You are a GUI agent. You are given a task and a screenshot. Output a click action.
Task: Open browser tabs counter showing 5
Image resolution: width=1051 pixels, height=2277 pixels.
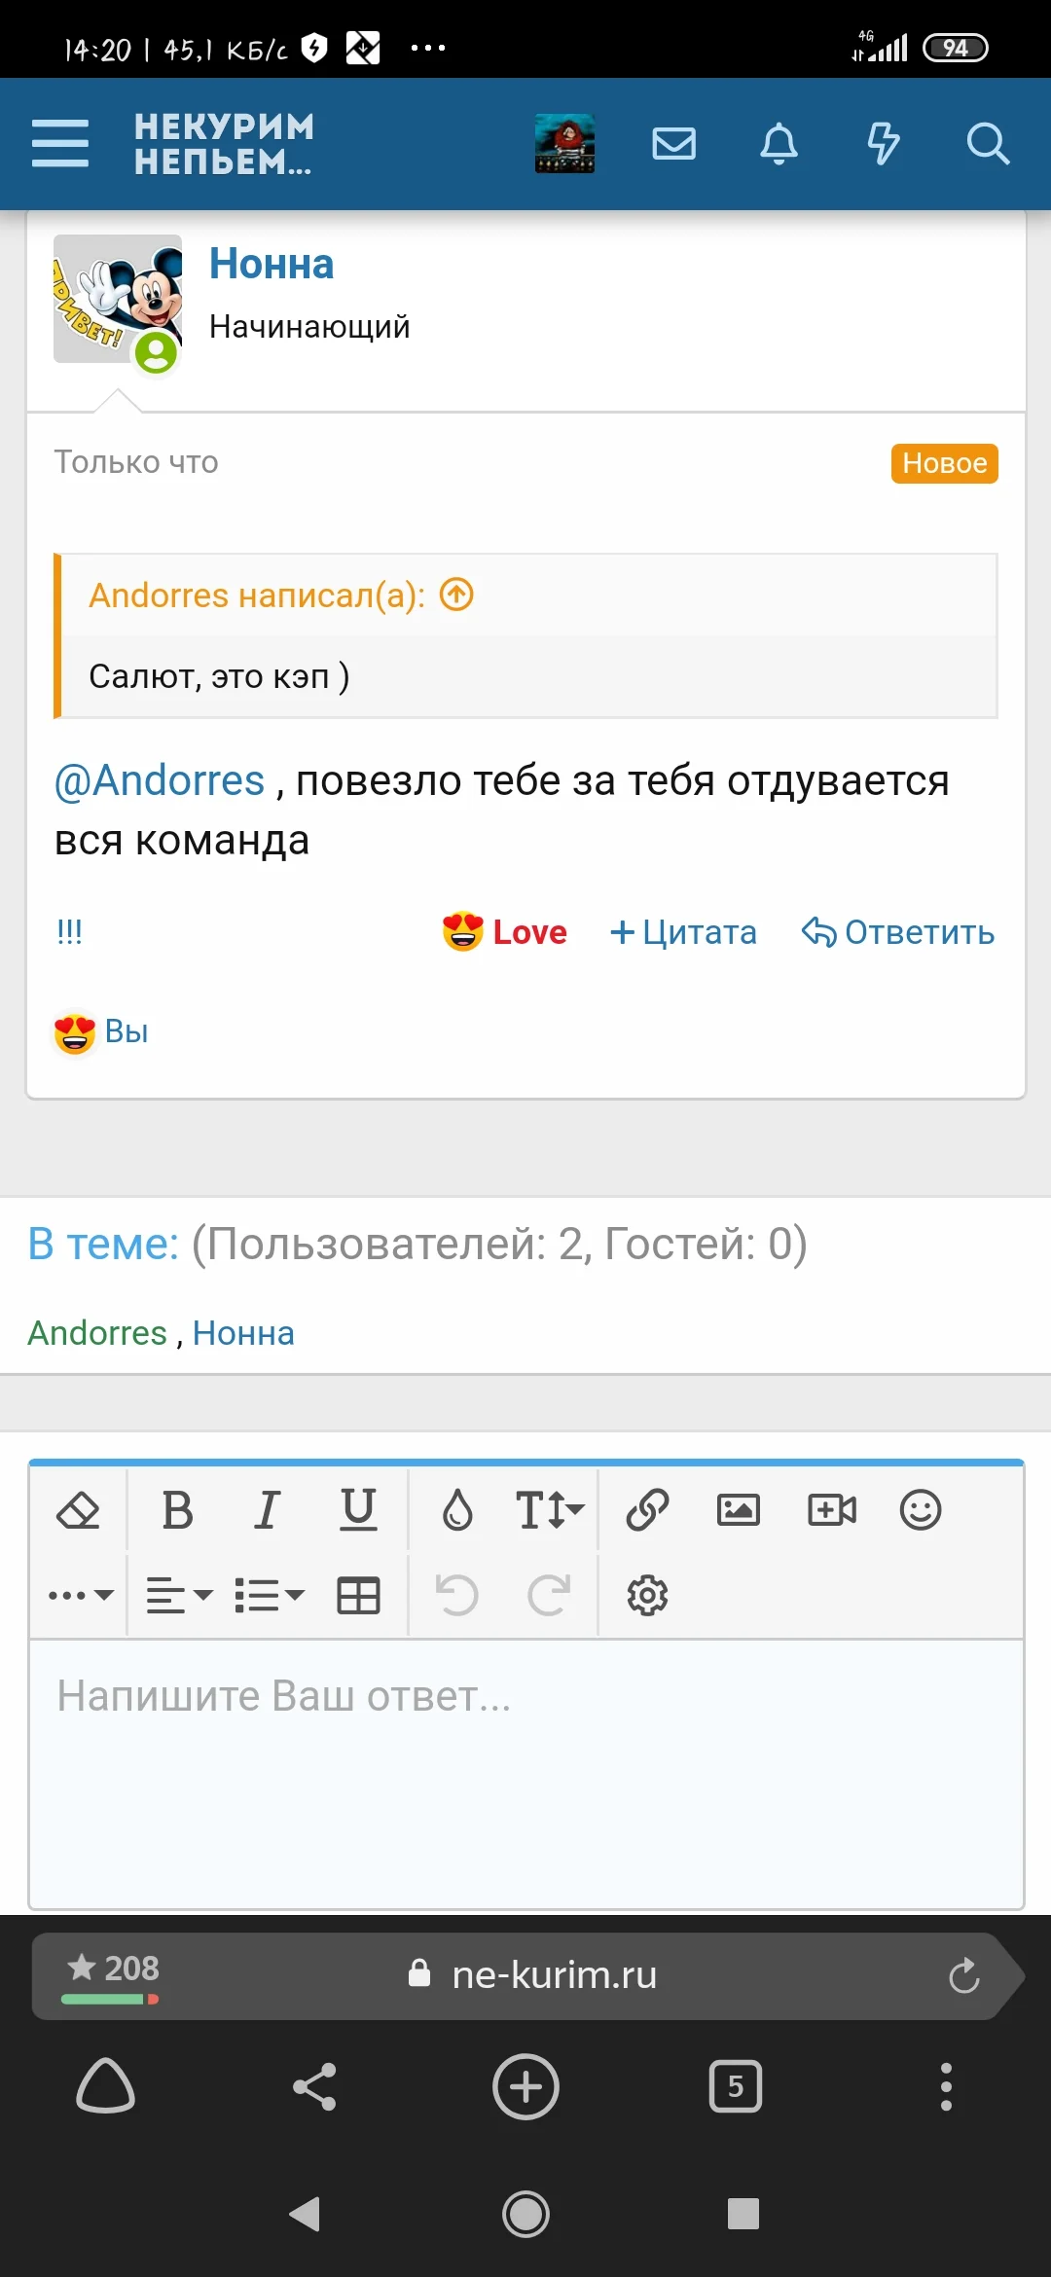[736, 2086]
